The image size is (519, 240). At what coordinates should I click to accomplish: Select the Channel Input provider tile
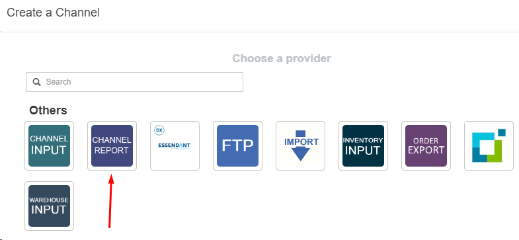(50, 145)
